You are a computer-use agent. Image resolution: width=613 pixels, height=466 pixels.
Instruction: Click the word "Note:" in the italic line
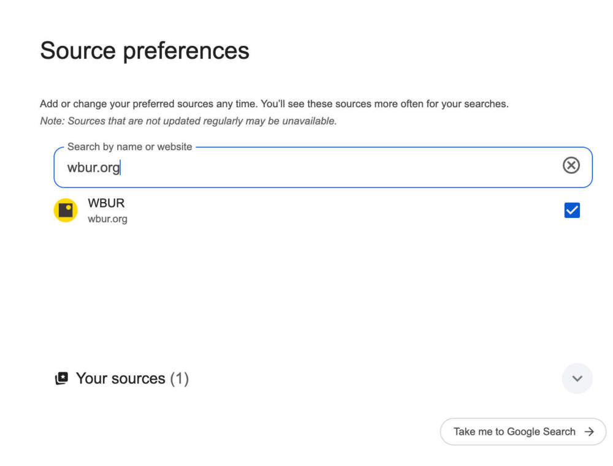tap(52, 121)
